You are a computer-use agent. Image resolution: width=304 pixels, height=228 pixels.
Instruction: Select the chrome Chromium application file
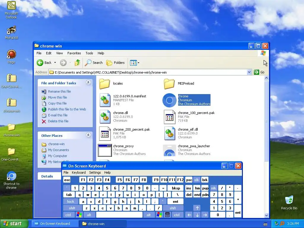[186, 100]
